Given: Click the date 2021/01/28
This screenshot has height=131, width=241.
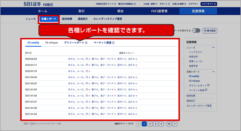Looking at the screenshot, I should (x=31, y=96).
